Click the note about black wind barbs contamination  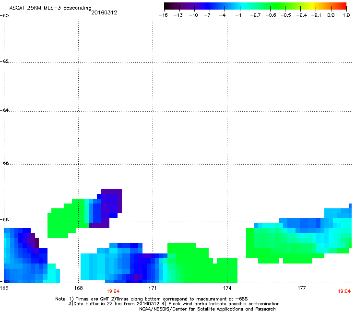pos(221,304)
